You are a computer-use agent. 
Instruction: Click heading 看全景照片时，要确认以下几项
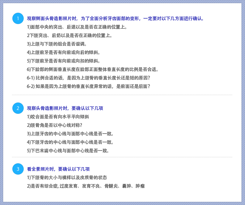coord(58,169)
